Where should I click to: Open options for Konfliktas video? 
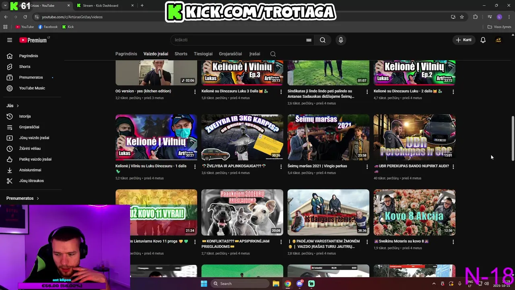point(281,242)
